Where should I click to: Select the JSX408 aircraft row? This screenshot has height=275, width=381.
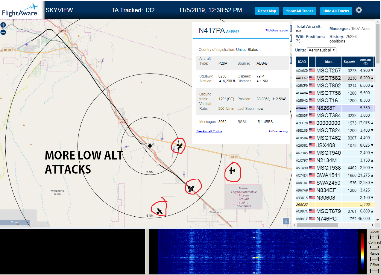click(x=335, y=145)
